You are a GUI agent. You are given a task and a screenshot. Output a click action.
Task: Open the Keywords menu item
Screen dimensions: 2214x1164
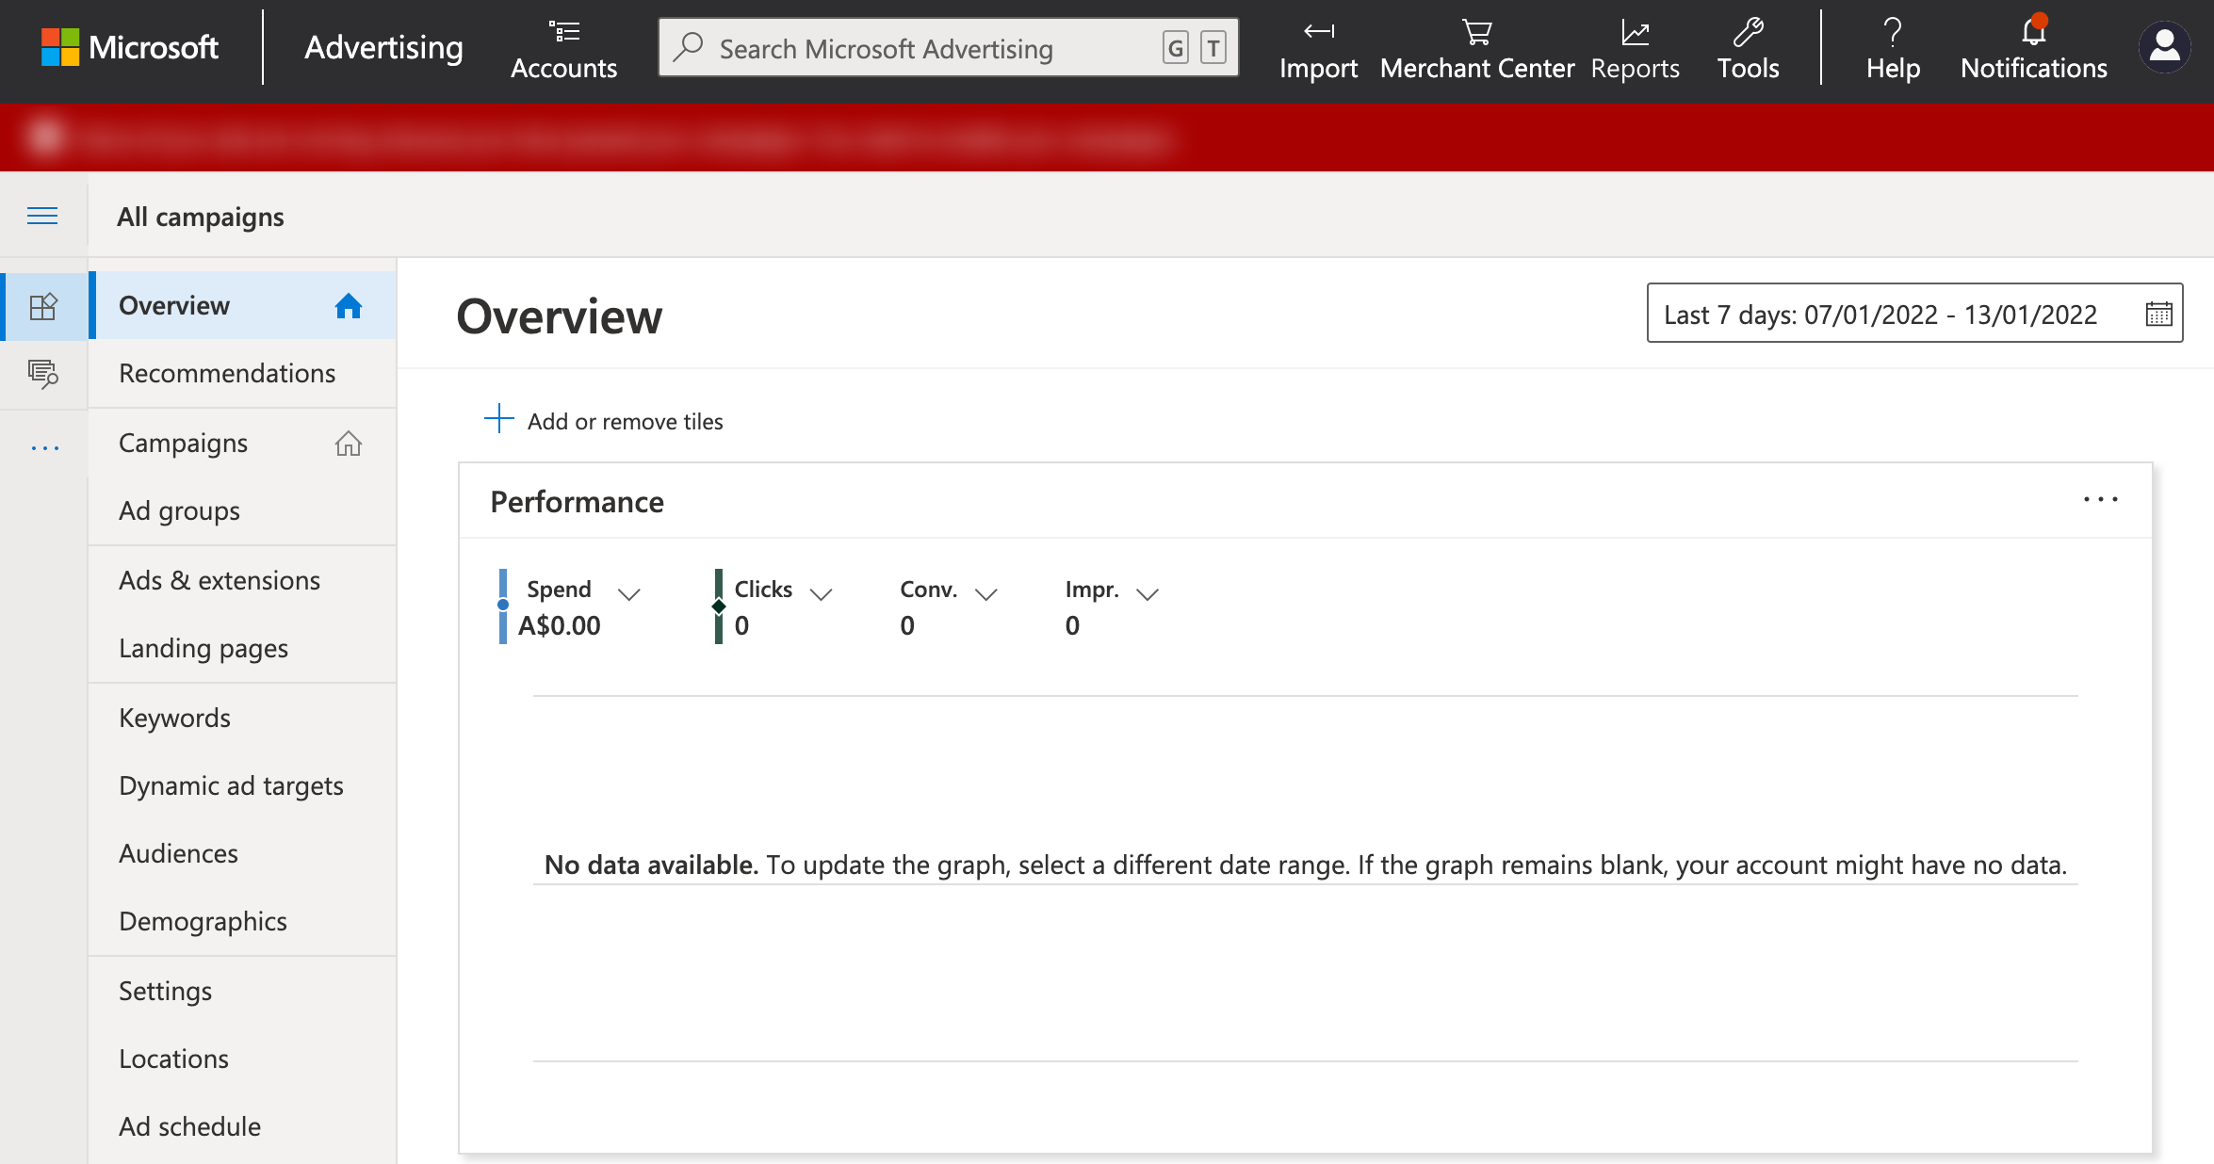pyautogui.click(x=175, y=718)
